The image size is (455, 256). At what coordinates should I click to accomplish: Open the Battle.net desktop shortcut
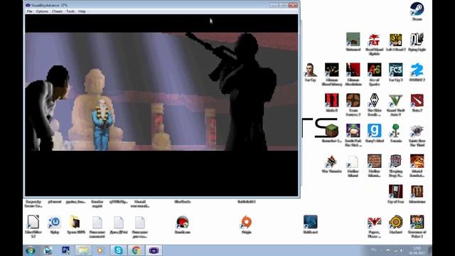coord(310,225)
